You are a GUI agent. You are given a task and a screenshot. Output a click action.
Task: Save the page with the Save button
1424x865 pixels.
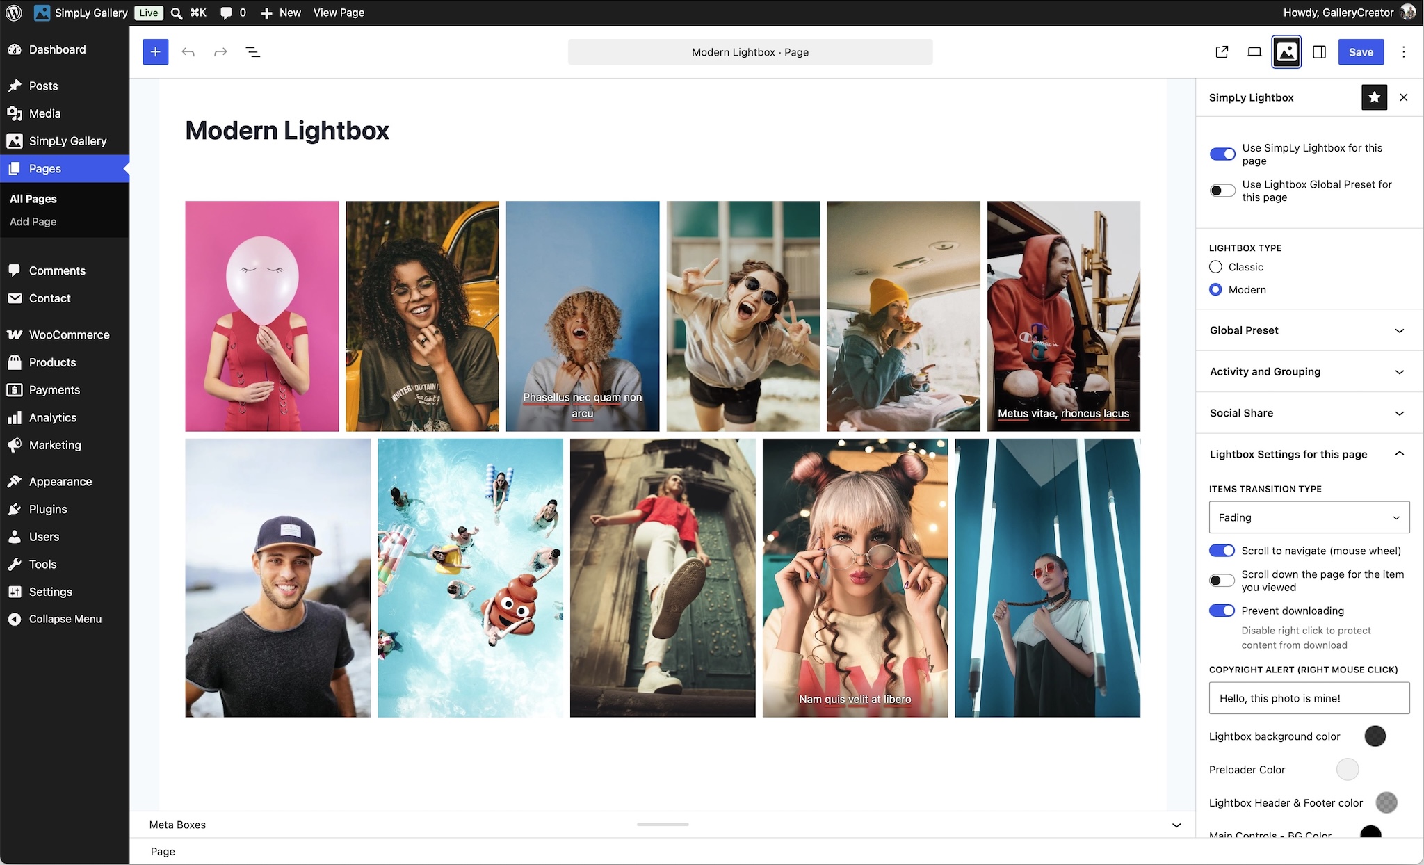(x=1361, y=52)
